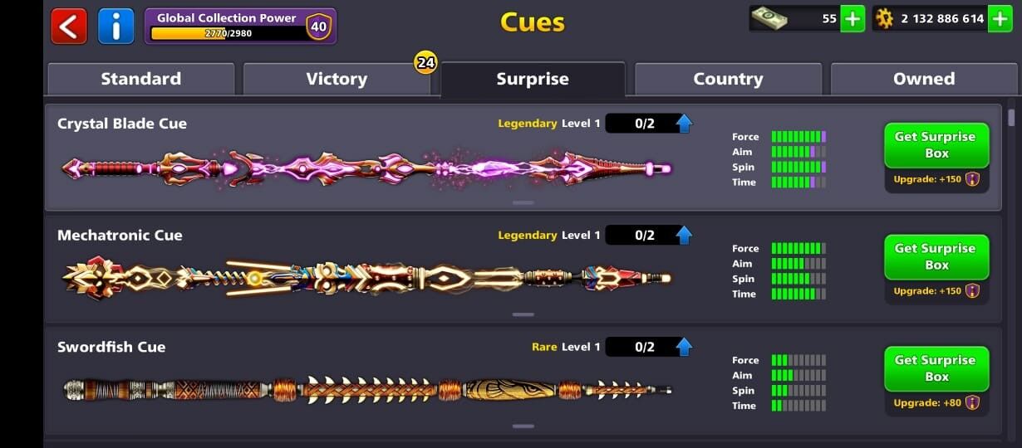Image resolution: width=1022 pixels, height=448 pixels.
Task: Click the gold coin icon
Action: (884, 18)
